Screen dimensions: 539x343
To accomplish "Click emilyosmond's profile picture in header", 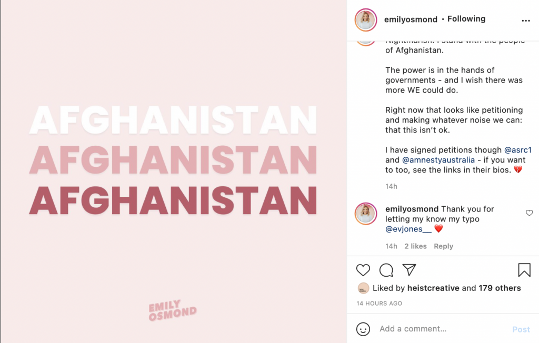I will click(365, 19).
